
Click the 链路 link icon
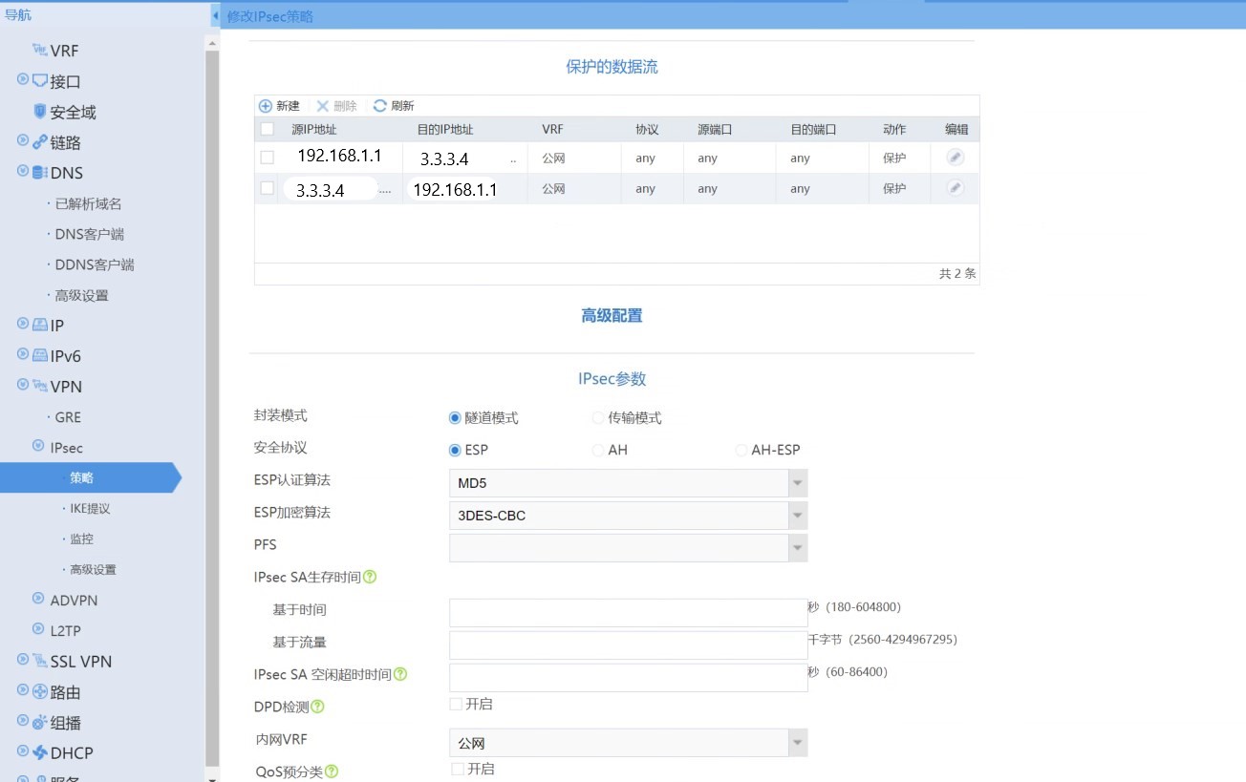(x=40, y=141)
